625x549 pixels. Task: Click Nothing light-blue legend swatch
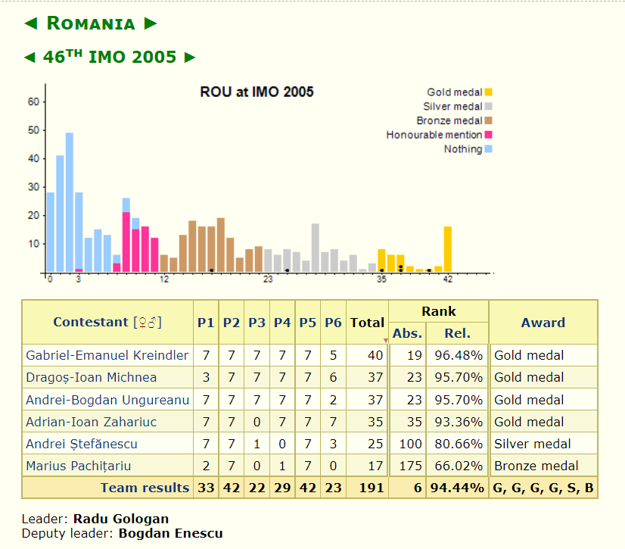pos(489,149)
